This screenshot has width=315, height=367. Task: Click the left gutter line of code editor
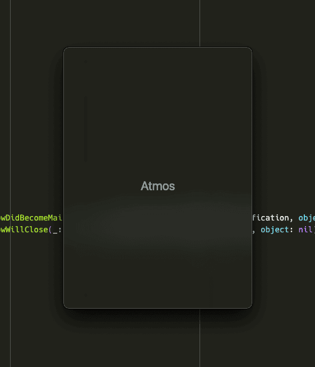pyautogui.click(x=10, y=183)
